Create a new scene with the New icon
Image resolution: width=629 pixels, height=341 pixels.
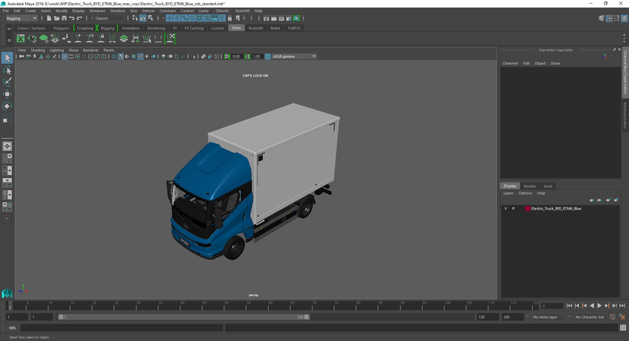[x=49, y=18]
